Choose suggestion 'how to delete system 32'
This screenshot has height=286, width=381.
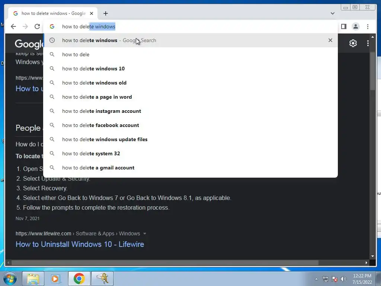click(190, 153)
